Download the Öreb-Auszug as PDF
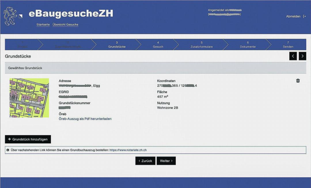This screenshot has width=311, height=188. click(x=85, y=119)
